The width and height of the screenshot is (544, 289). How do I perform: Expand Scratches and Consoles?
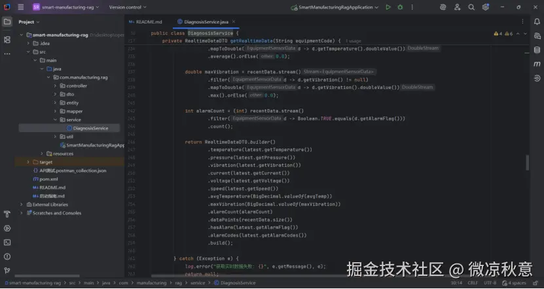click(x=22, y=213)
